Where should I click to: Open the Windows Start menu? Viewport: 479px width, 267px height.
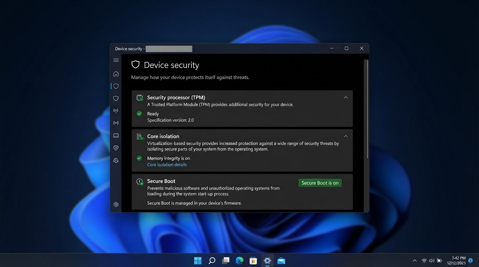point(198,260)
